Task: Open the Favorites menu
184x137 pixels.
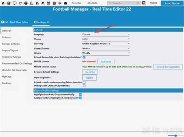Action: (77, 3)
